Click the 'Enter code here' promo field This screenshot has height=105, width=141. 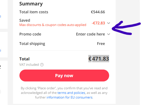pyautogui.click(x=90, y=34)
